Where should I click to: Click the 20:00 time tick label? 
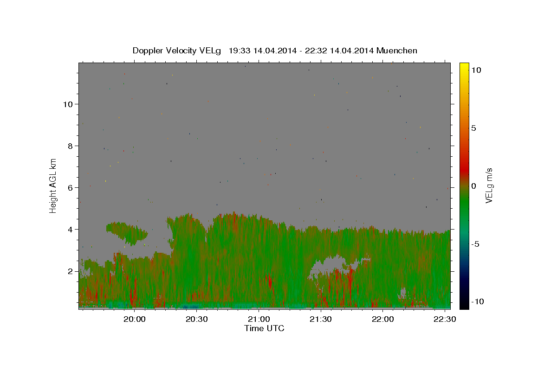point(135,319)
